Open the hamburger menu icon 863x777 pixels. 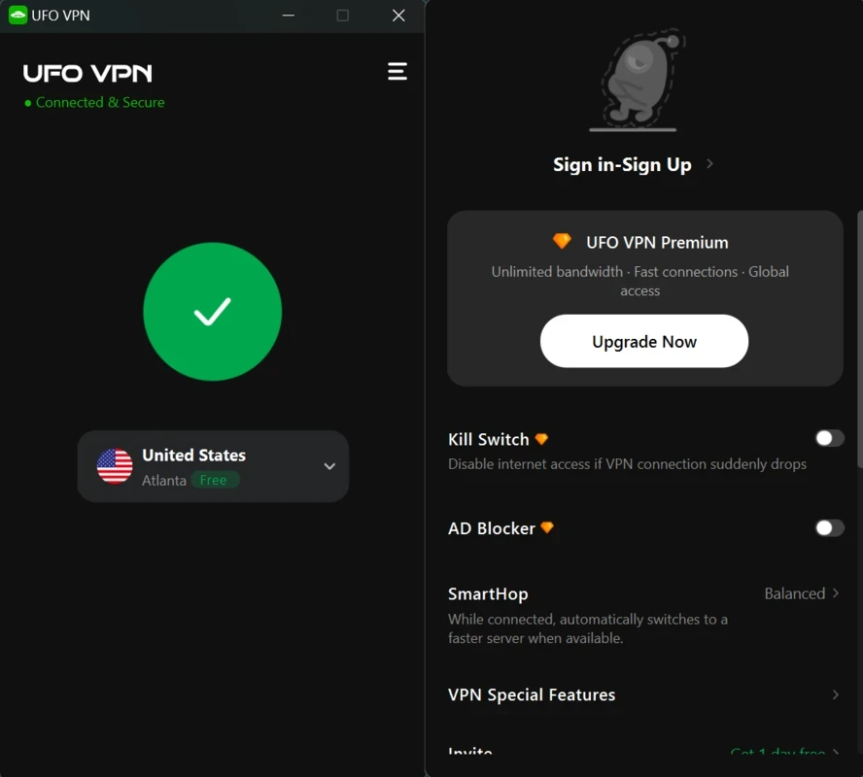tap(397, 72)
